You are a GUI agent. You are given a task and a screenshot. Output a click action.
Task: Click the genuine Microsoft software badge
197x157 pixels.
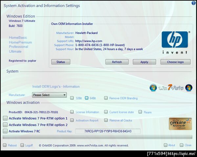click(180, 124)
